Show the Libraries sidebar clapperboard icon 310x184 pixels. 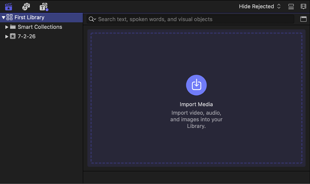[x=9, y=7]
